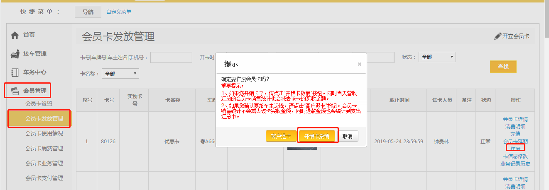
Task: Click the 导航 button in quick menu
Action: (88, 12)
